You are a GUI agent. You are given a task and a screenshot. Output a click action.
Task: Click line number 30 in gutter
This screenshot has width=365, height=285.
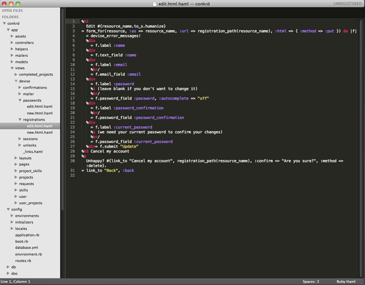pyautogui.click(x=72, y=161)
